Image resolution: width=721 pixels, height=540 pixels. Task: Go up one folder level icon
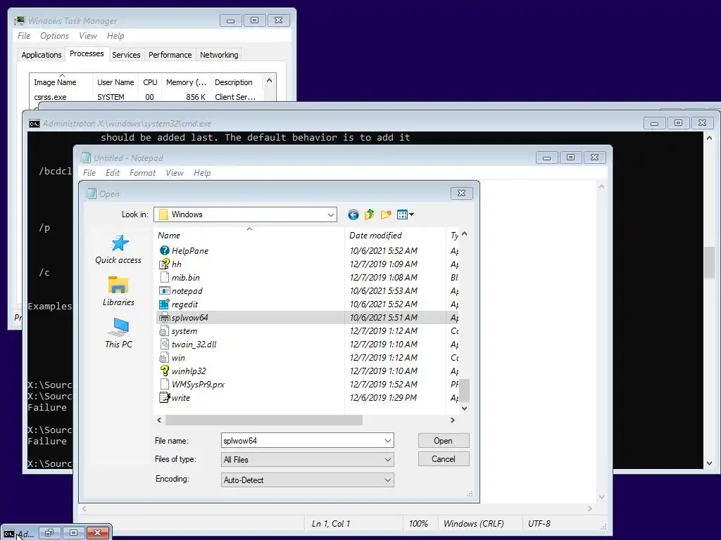click(369, 214)
